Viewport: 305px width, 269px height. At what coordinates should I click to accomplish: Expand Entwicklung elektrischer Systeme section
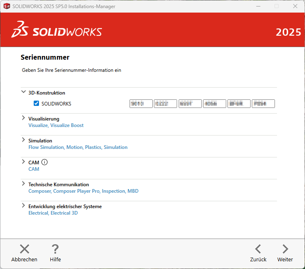(23, 206)
